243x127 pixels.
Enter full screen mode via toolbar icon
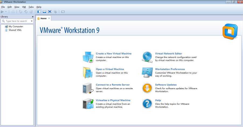click(50, 12)
